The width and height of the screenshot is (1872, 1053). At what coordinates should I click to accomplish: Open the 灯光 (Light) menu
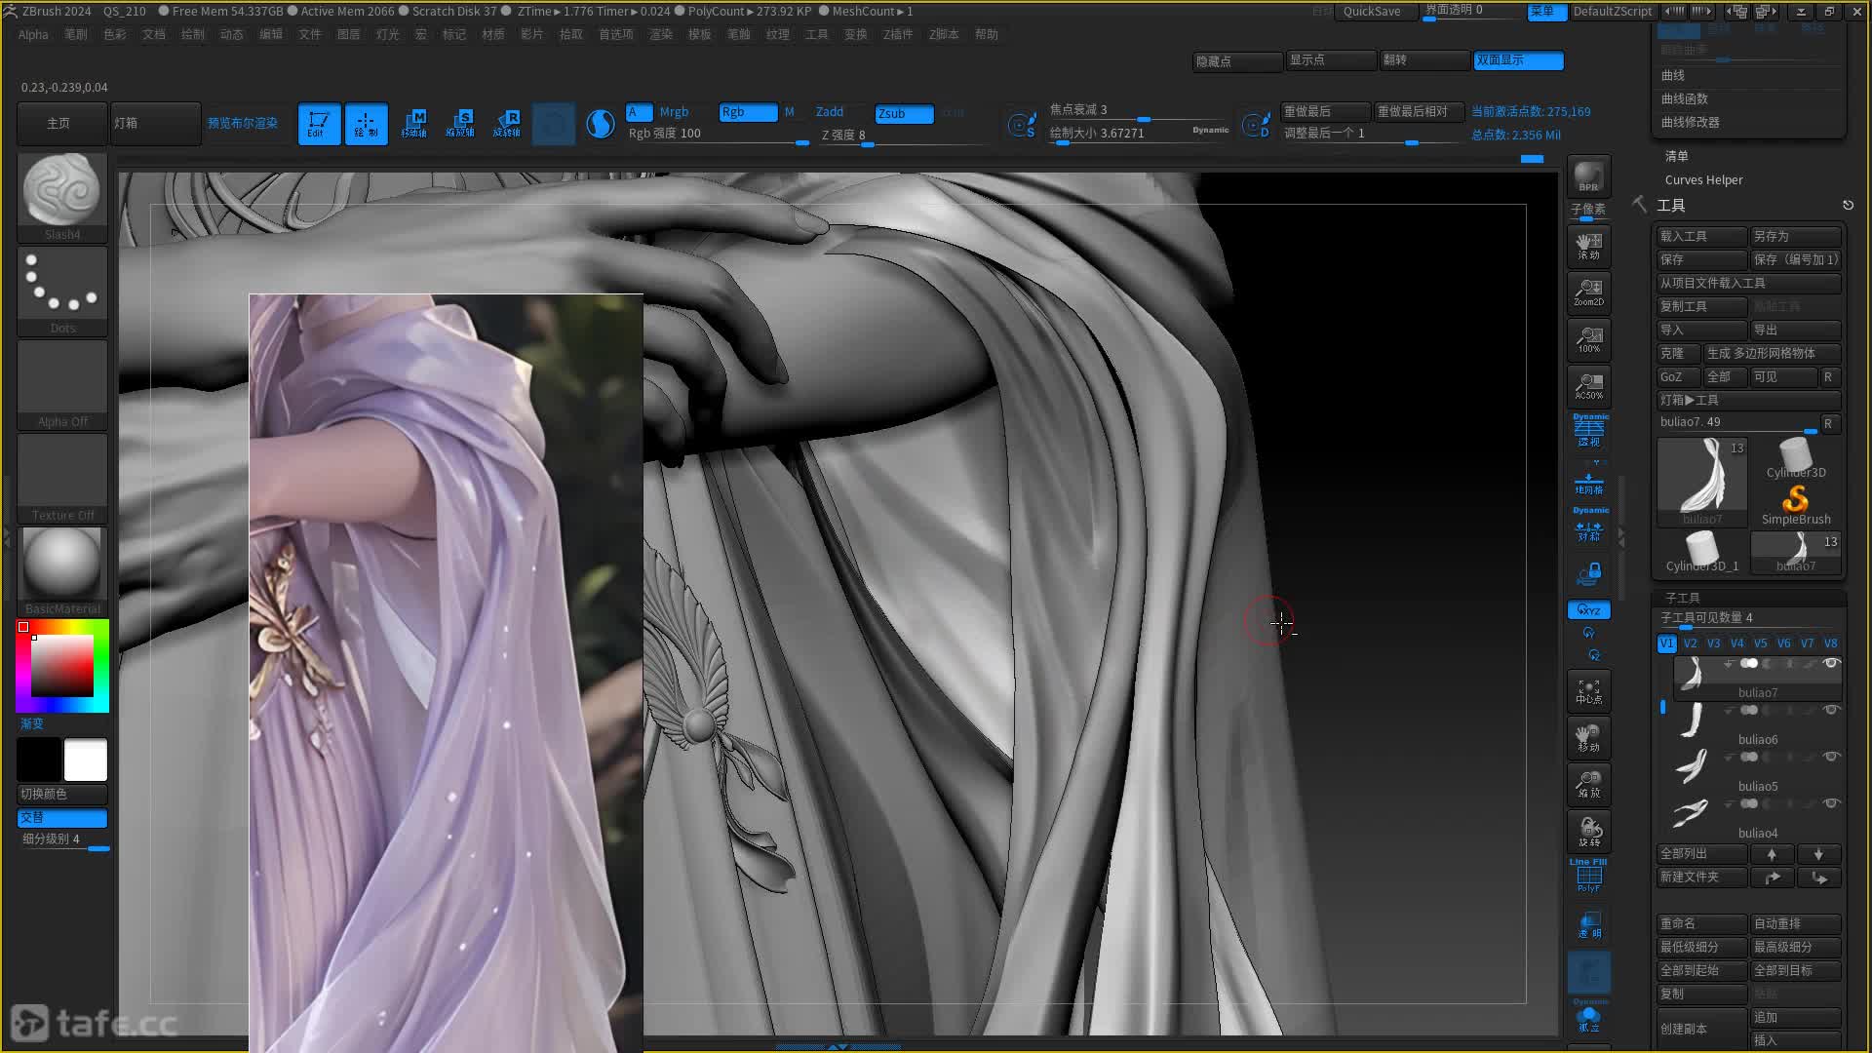point(388,34)
